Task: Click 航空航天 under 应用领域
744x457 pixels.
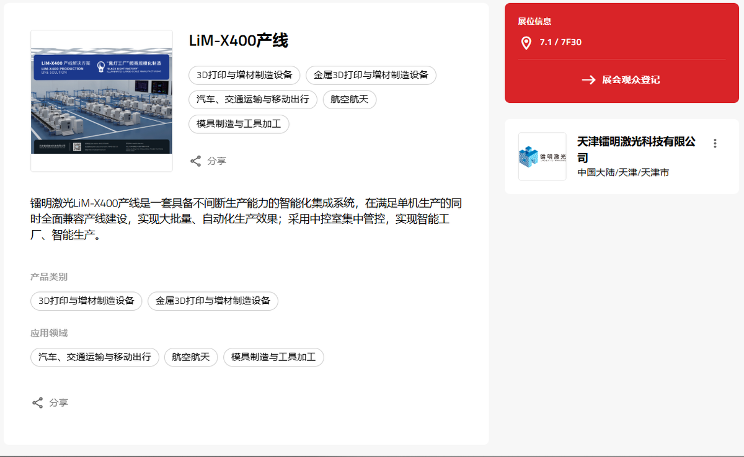Action: click(x=191, y=357)
